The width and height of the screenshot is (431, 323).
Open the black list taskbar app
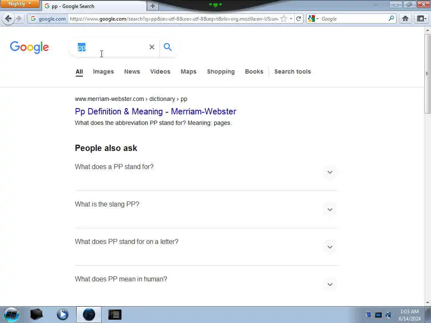(x=115, y=315)
